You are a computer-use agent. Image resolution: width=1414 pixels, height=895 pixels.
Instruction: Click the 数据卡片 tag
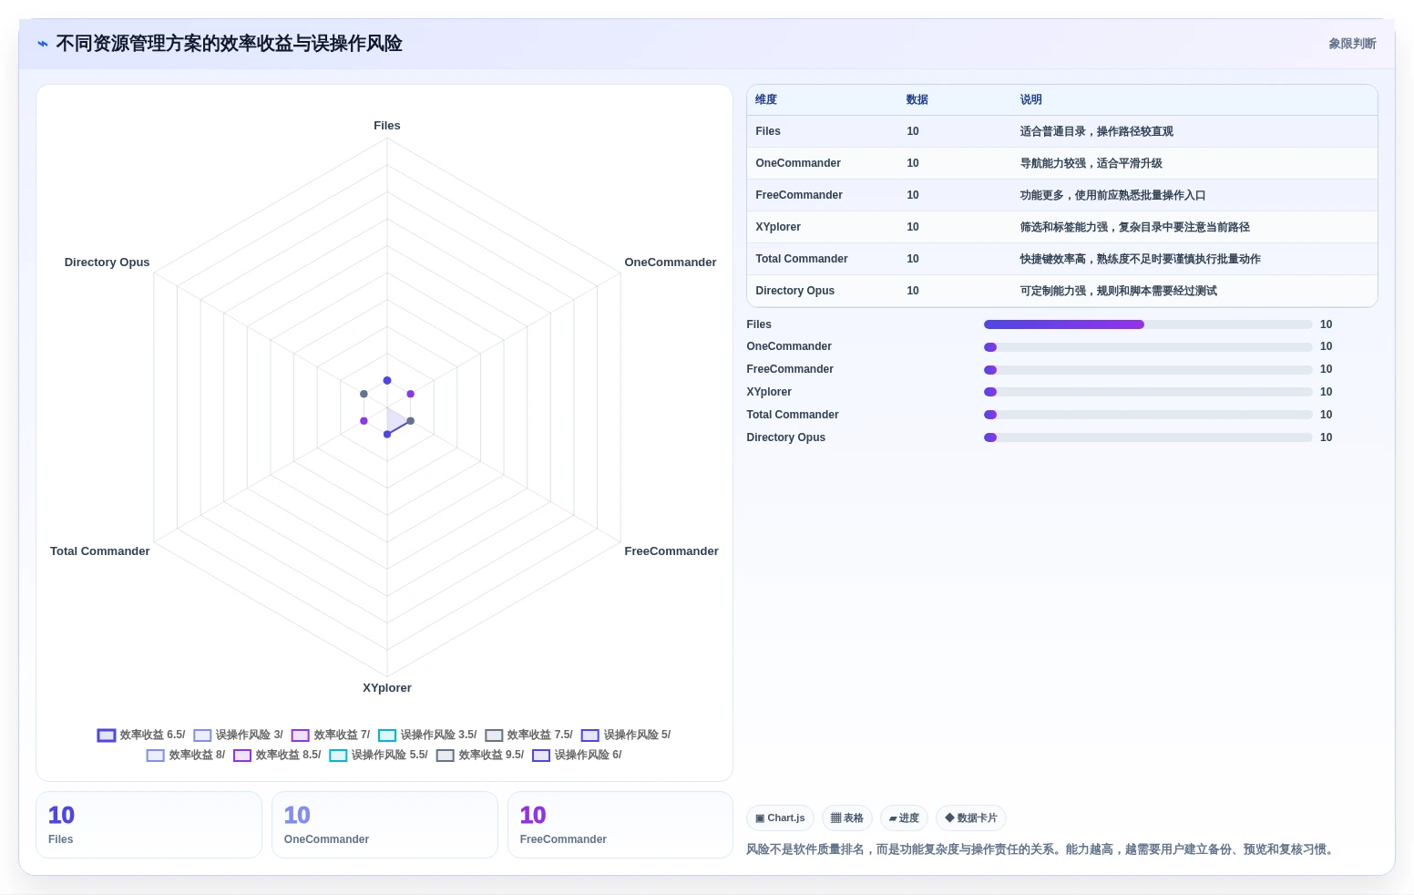pos(970,818)
